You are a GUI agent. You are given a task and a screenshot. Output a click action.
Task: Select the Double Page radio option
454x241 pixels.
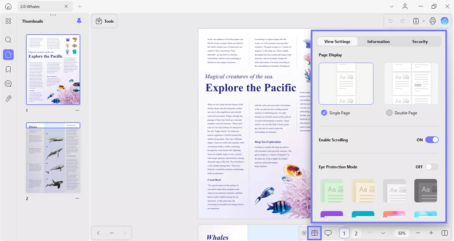click(389, 113)
